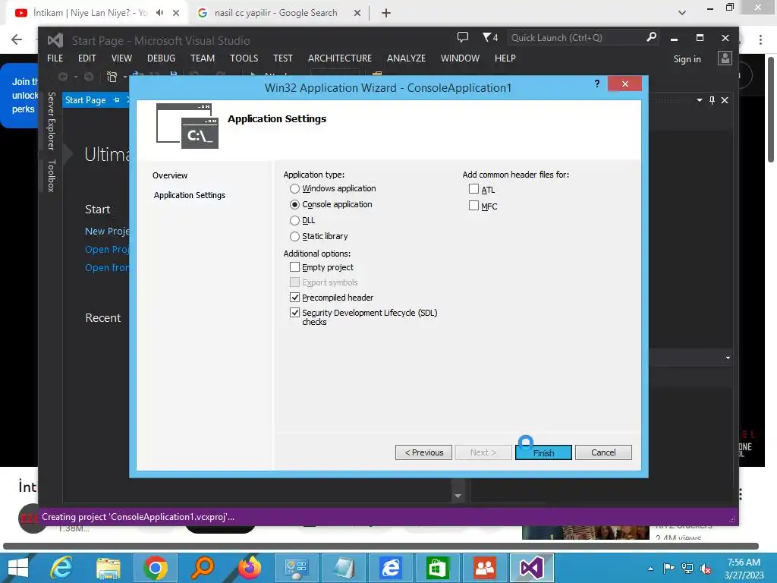
Task: Toggle auto-hide pin on right panel
Action: point(712,100)
